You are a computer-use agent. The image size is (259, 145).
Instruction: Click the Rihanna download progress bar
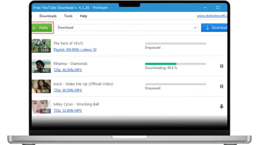tap(176, 64)
